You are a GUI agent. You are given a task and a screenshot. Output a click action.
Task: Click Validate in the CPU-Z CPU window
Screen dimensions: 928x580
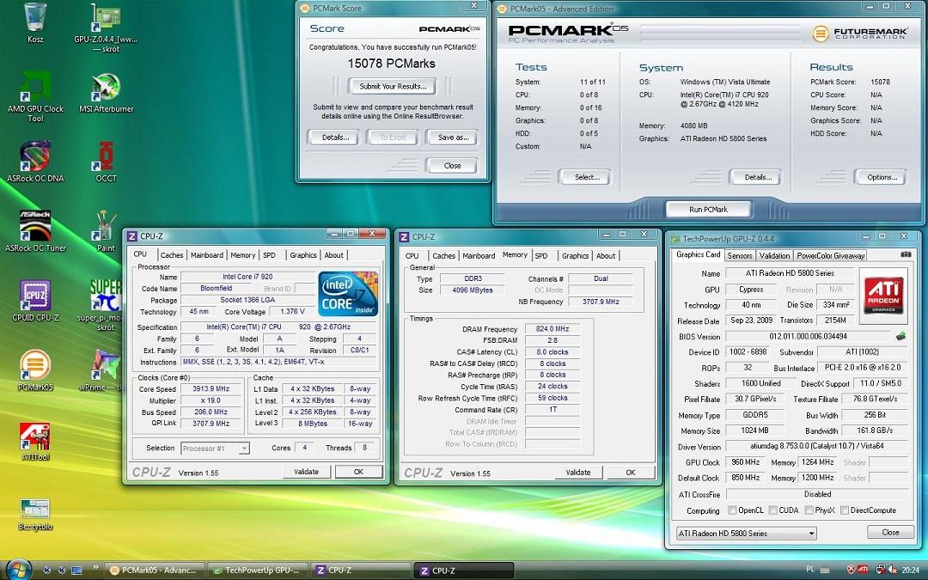click(306, 472)
